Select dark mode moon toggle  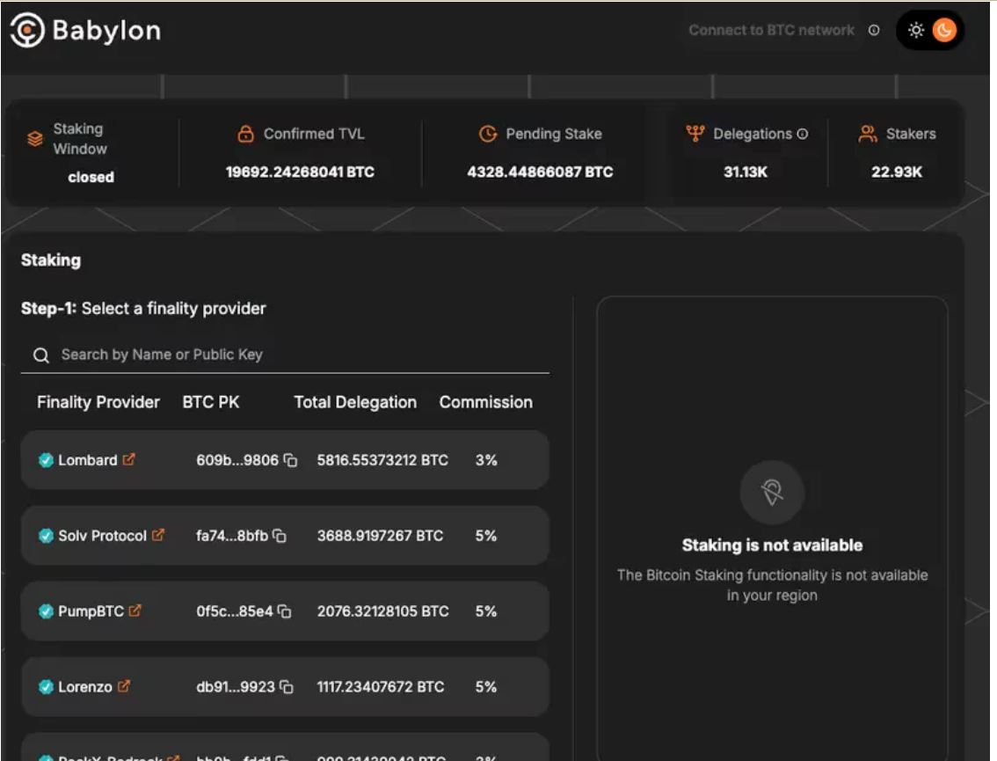[944, 31]
